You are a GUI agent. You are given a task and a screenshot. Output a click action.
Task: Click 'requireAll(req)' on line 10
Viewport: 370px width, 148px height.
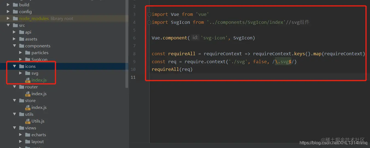pyautogui.click(x=172, y=69)
